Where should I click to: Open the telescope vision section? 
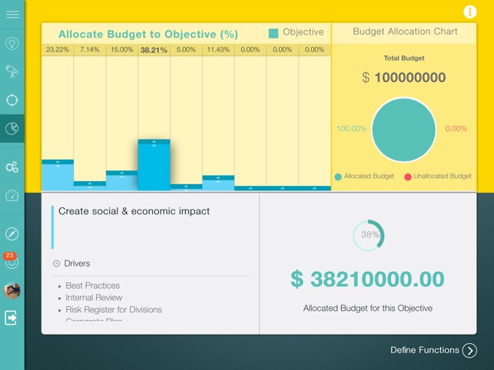point(12,71)
